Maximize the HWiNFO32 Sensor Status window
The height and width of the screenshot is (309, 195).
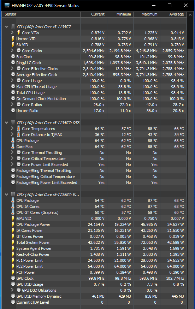tap(170, 5)
